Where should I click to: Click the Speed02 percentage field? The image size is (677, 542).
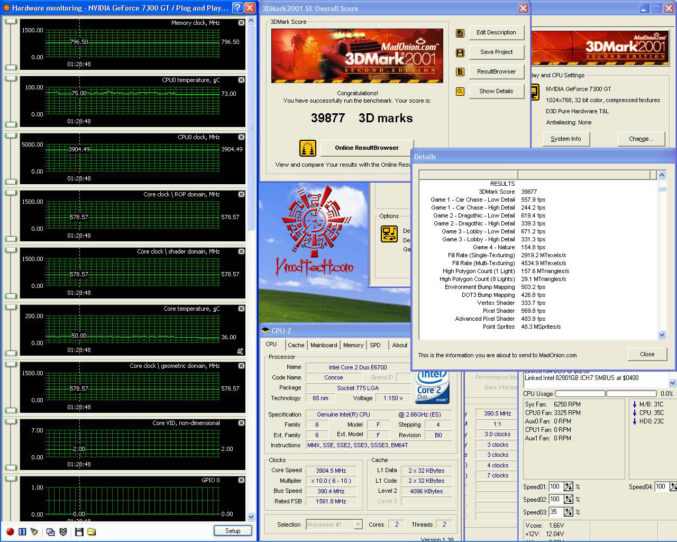556,500
